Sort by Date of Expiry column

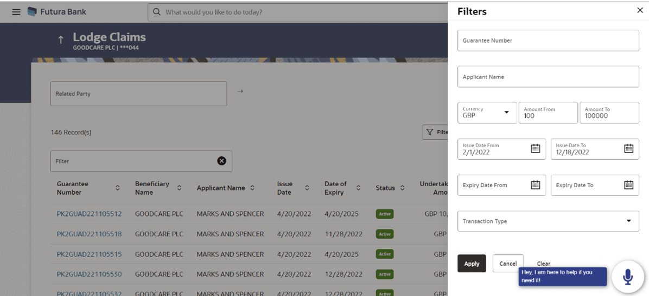359,188
